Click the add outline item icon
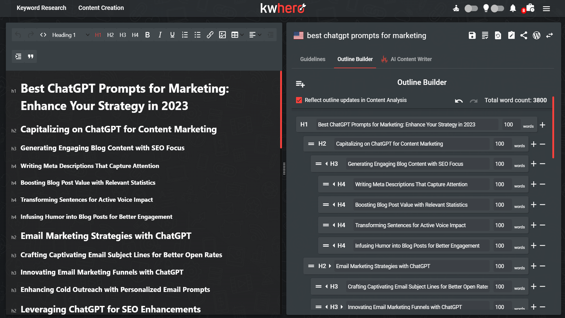This screenshot has width=565, height=318. pos(301,83)
